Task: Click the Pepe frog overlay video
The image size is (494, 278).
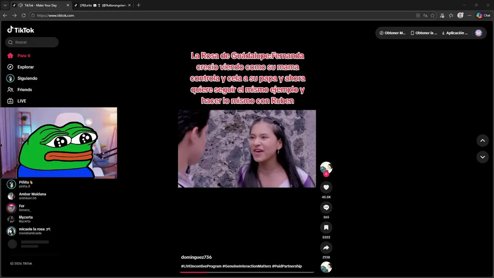Action: [x=58, y=143]
